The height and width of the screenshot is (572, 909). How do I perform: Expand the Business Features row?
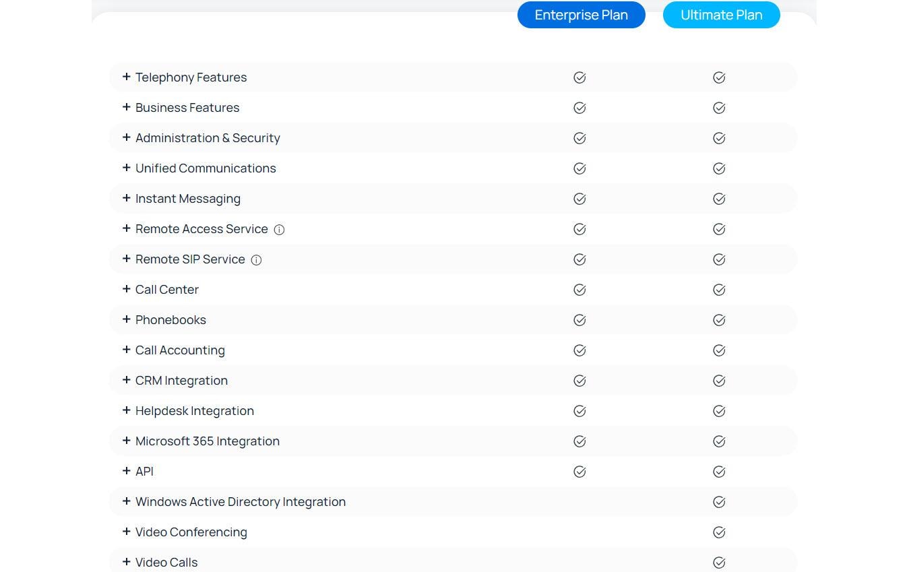pos(187,108)
